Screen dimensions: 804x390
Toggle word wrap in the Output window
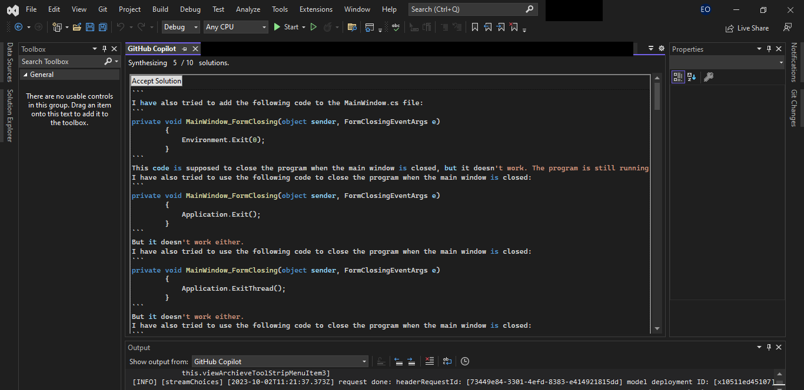447,361
